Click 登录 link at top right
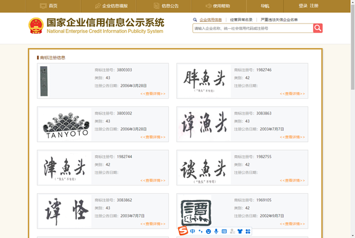This screenshot has height=238, width=355. coord(303,5)
